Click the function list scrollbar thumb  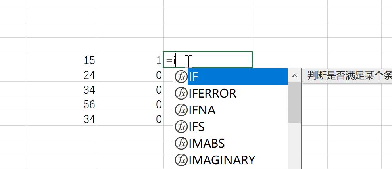294,103
